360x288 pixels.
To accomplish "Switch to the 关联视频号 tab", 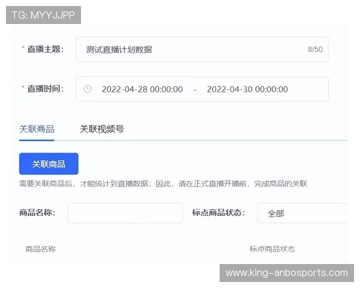I will (x=102, y=129).
